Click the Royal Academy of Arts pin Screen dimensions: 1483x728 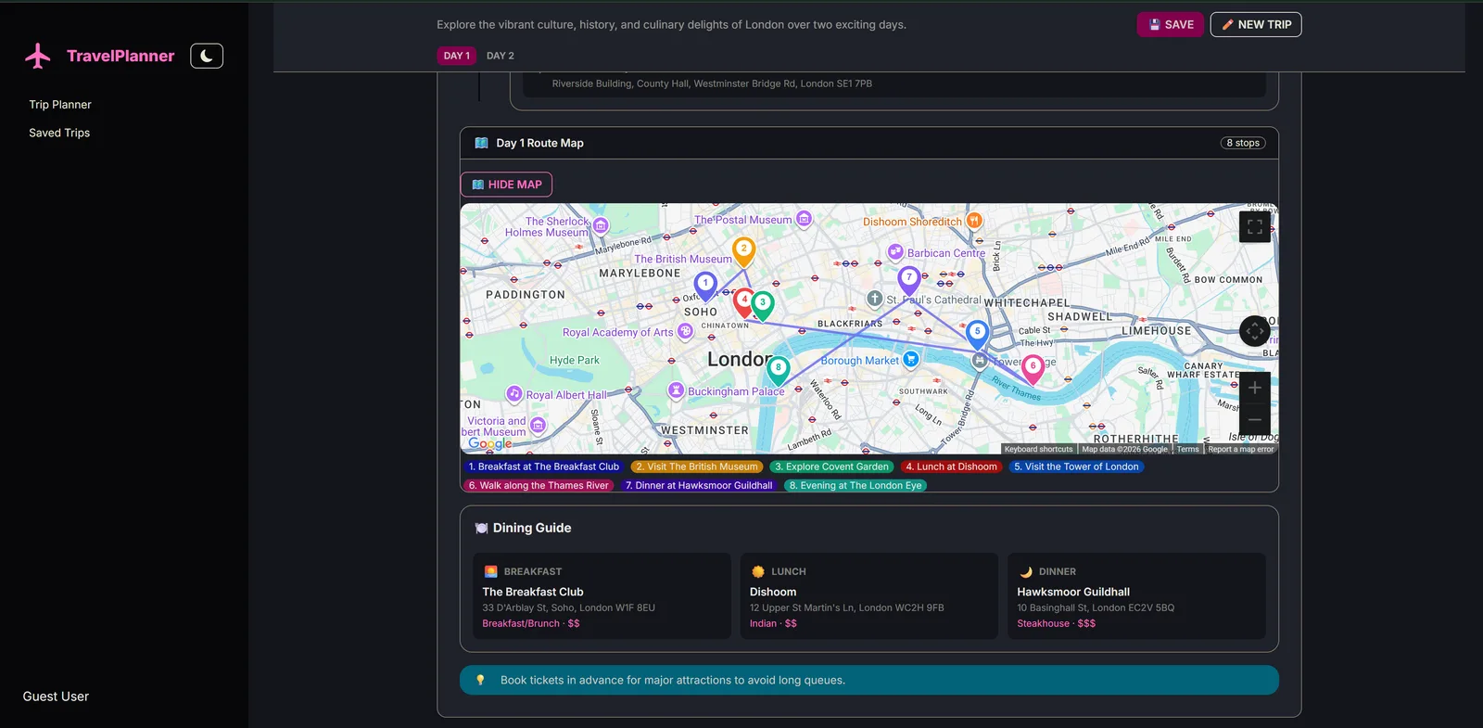pos(685,331)
